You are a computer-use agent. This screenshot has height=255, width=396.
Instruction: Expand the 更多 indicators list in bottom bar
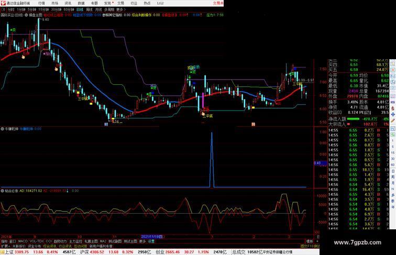coord(142,241)
